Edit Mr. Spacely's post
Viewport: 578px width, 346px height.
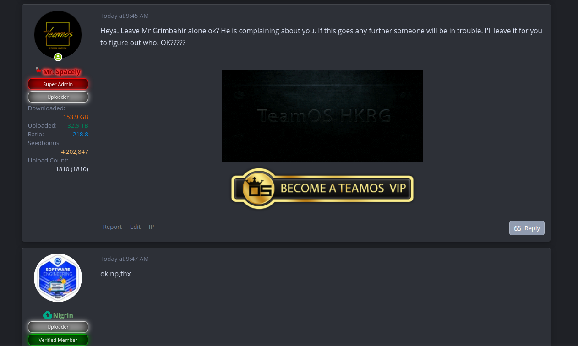point(135,227)
